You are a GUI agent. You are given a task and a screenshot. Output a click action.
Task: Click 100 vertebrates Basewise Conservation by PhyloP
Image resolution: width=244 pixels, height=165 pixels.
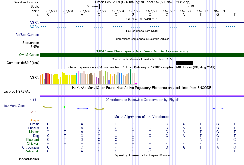[142, 100]
